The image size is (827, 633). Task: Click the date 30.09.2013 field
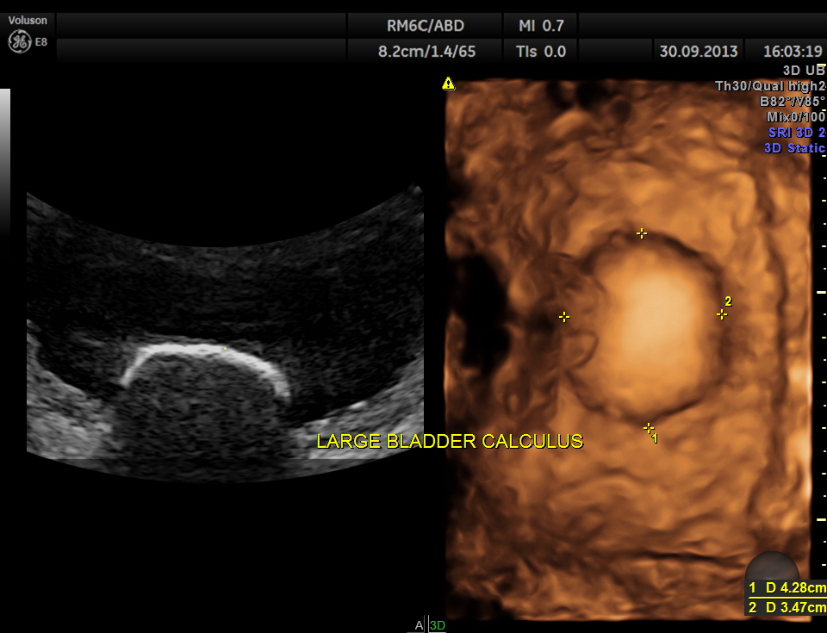click(x=699, y=51)
